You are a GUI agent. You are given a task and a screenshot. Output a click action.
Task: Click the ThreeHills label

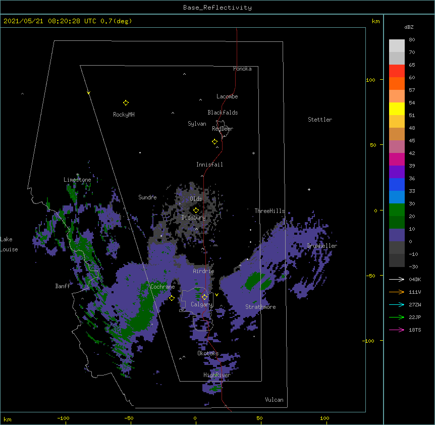click(269, 211)
